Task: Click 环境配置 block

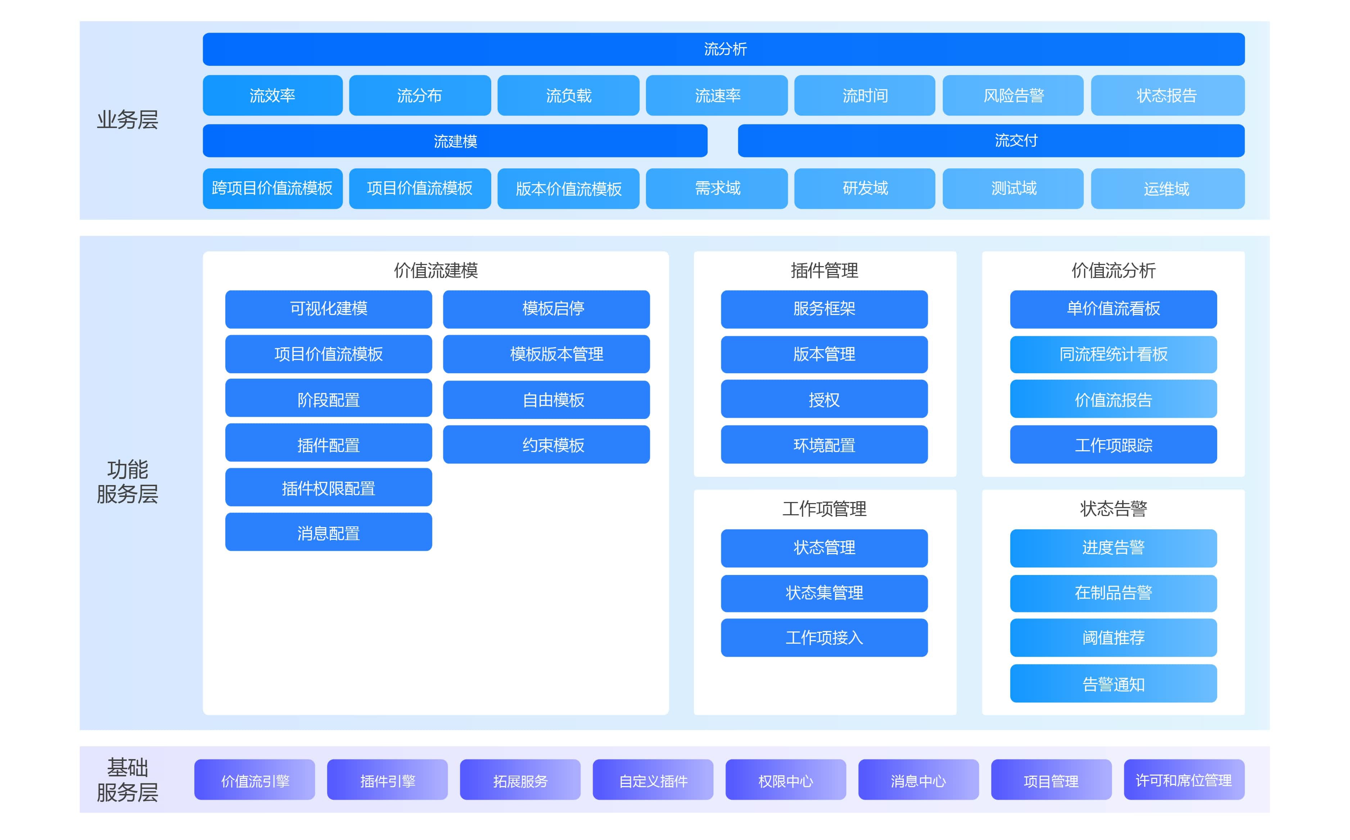Action: point(823,444)
